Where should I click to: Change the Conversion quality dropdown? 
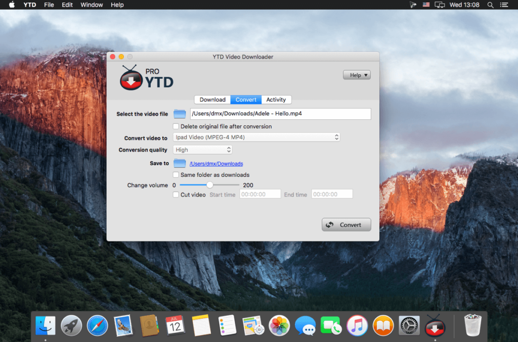202,150
